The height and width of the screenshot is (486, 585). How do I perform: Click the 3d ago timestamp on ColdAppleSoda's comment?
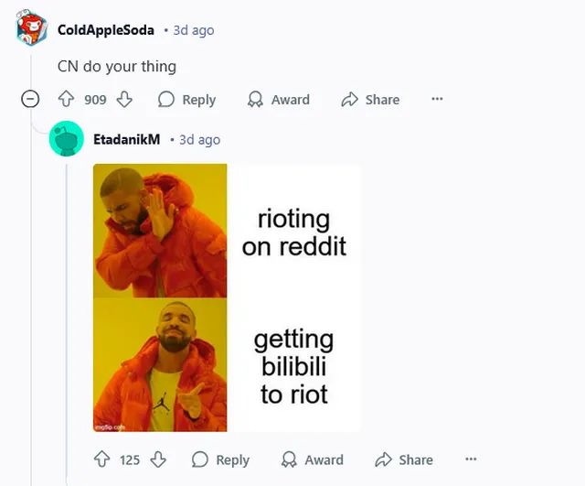[194, 30]
